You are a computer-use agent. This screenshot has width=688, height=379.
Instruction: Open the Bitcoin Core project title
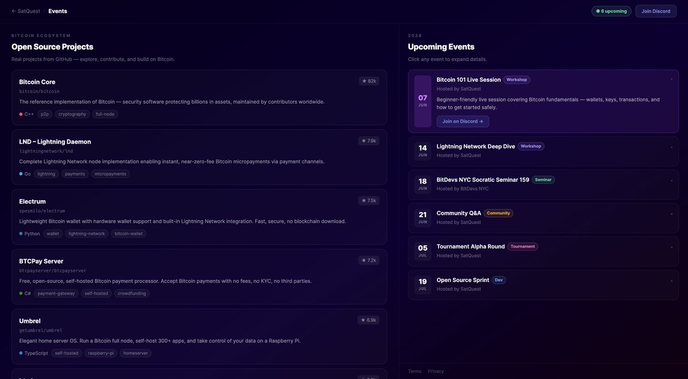(x=37, y=82)
